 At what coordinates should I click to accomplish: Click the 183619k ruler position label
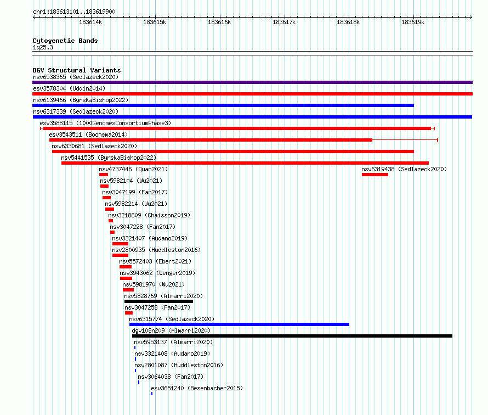pyautogui.click(x=413, y=22)
